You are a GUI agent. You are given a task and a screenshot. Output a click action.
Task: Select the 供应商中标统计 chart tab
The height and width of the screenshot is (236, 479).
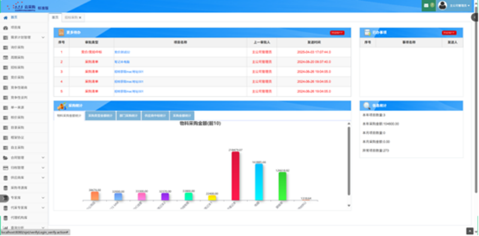pyautogui.click(x=155, y=116)
